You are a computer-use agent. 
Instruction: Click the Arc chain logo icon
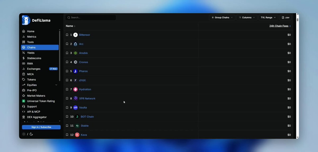coord(76,44)
